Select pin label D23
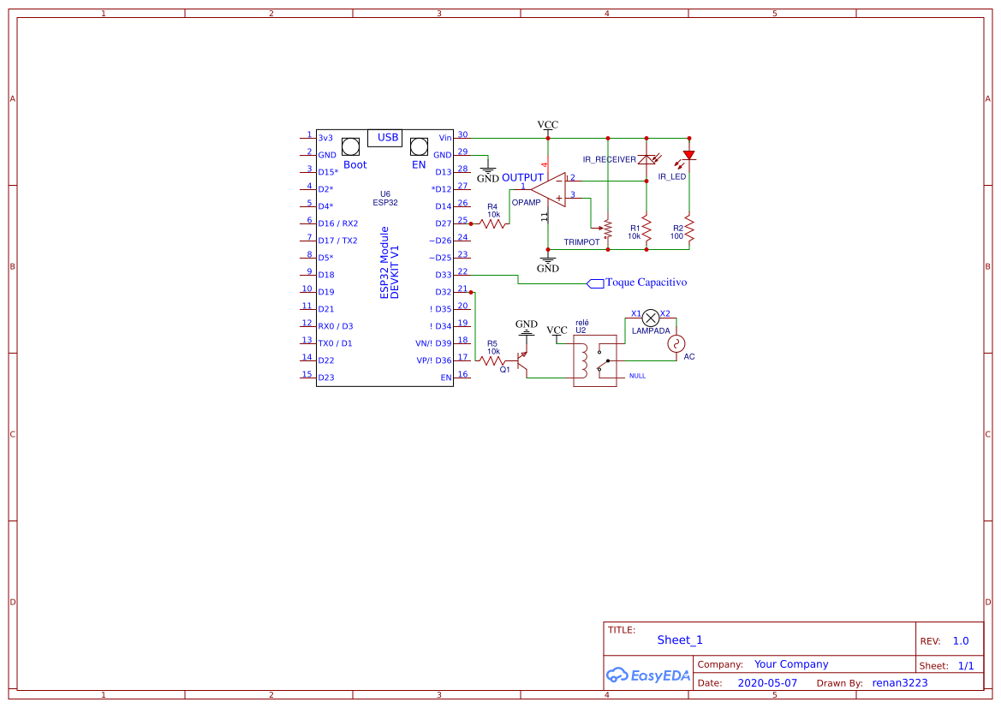This screenshot has height=708, width=1001. pyautogui.click(x=326, y=378)
